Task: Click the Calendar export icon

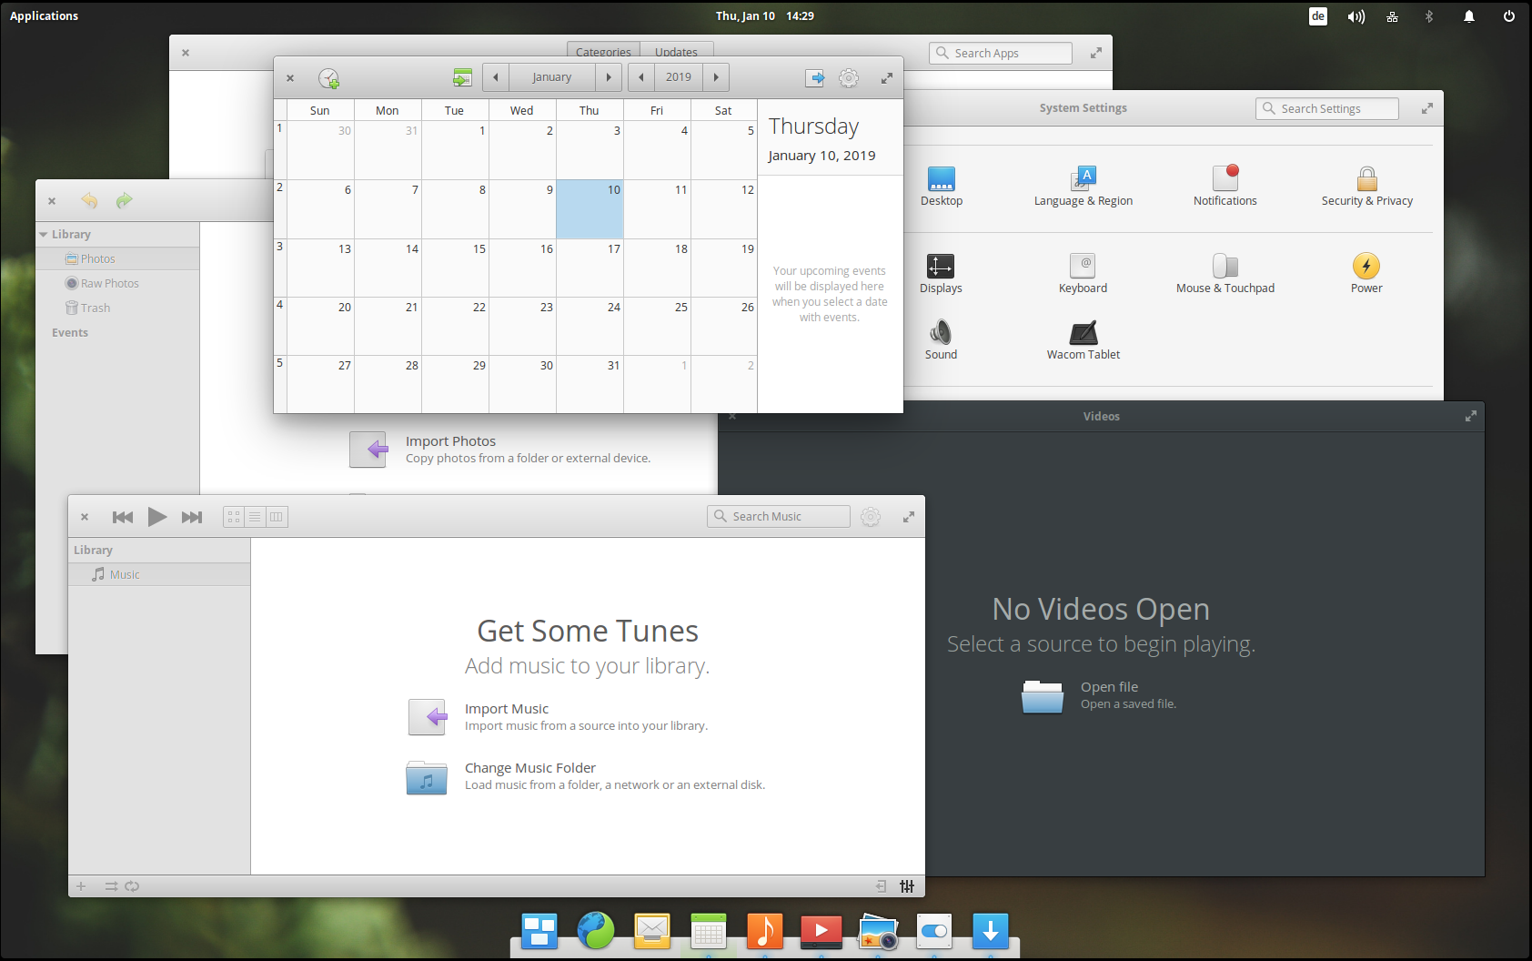Action: coord(814,78)
